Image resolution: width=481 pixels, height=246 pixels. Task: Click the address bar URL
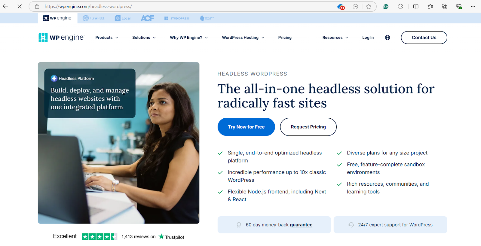88,6
